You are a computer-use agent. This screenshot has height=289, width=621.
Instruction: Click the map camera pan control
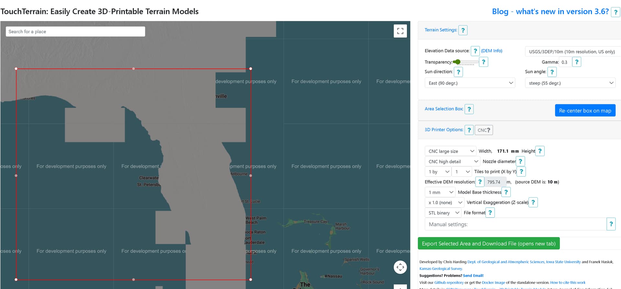pyautogui.click(x=400, y=267)
